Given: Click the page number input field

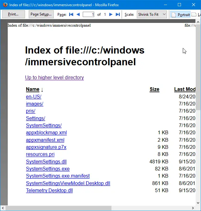Looking at the screenshot, I should 88,15.
